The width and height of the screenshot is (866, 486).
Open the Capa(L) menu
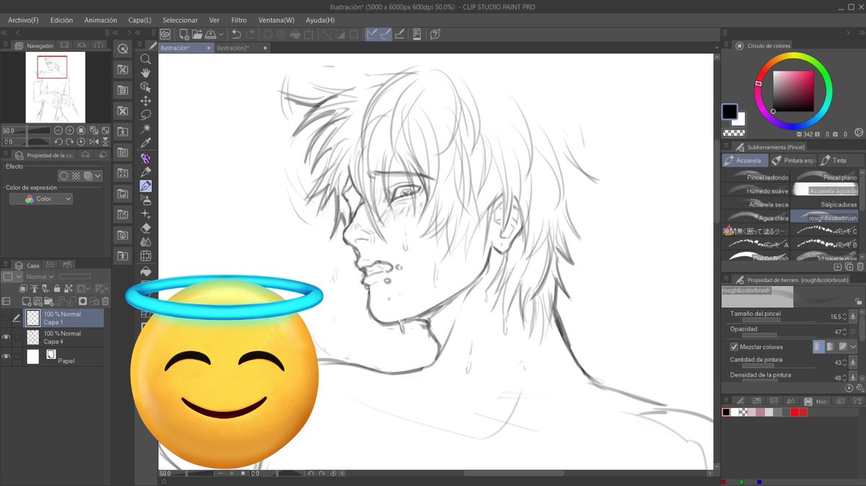(140, 20)
